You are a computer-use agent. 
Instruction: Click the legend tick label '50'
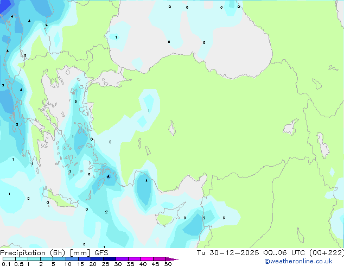[168, 264]
